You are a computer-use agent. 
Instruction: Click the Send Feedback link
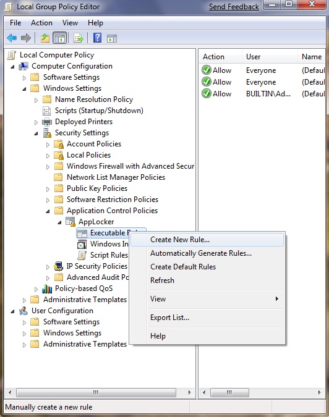tap(234, 7)
